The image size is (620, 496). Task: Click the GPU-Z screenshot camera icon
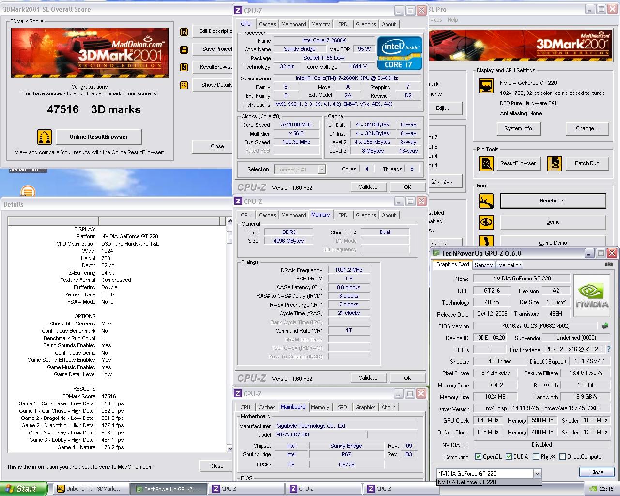click(609, 264)
